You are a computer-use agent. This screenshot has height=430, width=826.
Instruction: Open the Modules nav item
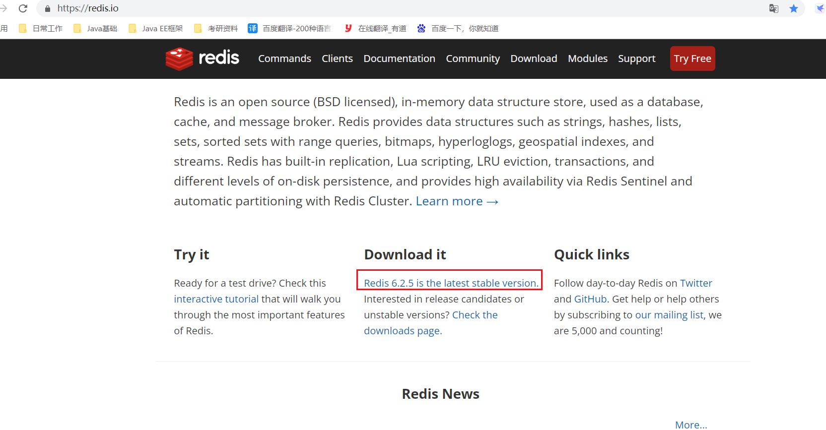tap(588, 59)
